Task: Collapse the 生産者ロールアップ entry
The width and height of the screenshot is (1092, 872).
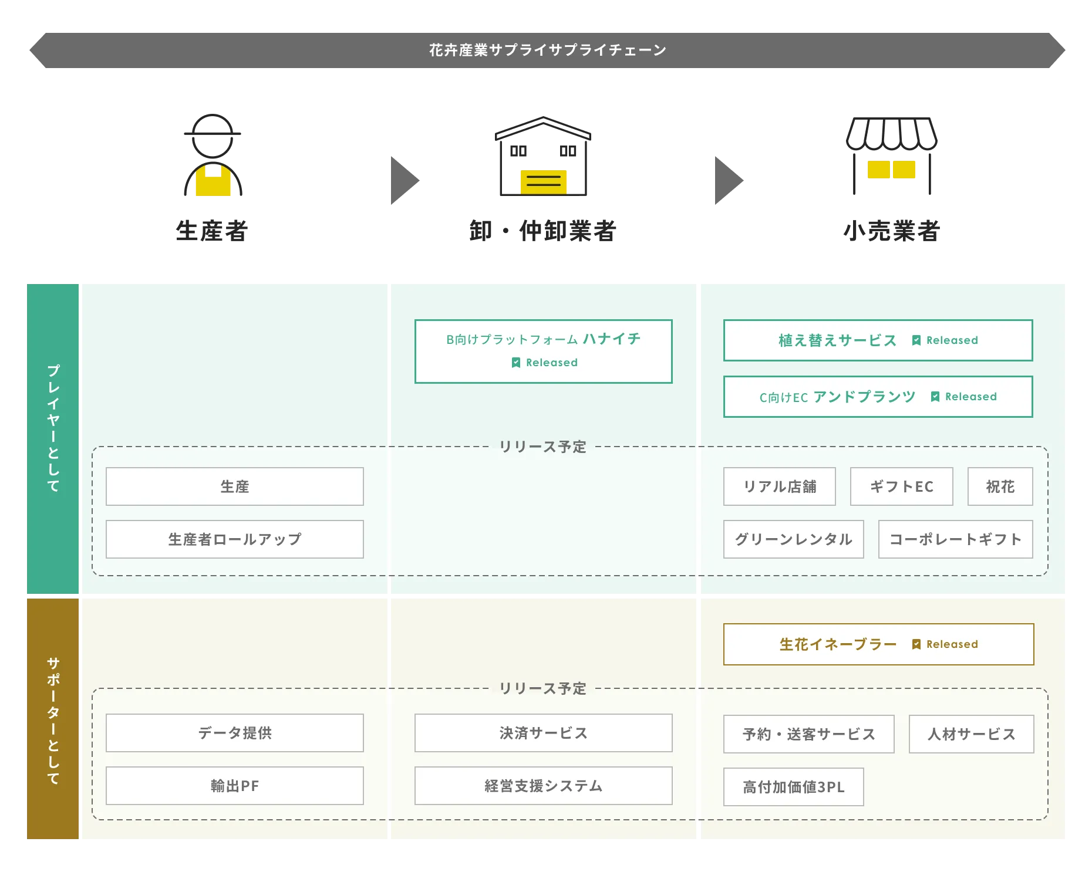Action: [x=234, y=539]
